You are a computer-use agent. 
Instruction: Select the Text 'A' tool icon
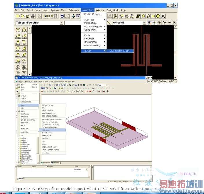pyautogui.click(x=163, y=16)
